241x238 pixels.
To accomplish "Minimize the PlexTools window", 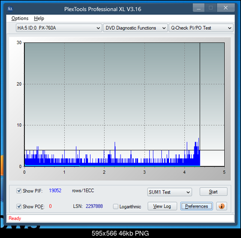I will [x=198, y=8].
